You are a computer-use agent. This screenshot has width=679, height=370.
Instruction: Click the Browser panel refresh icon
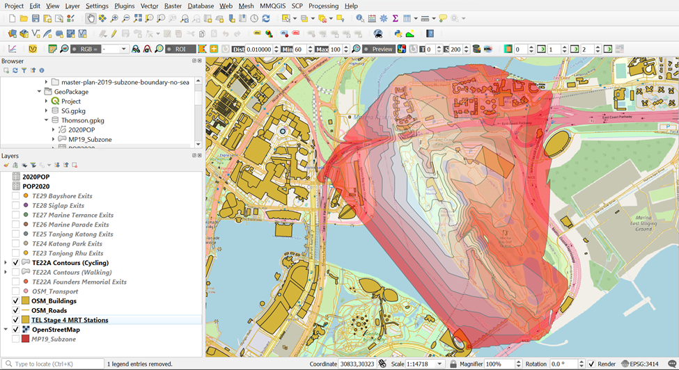tap(15, 70)
